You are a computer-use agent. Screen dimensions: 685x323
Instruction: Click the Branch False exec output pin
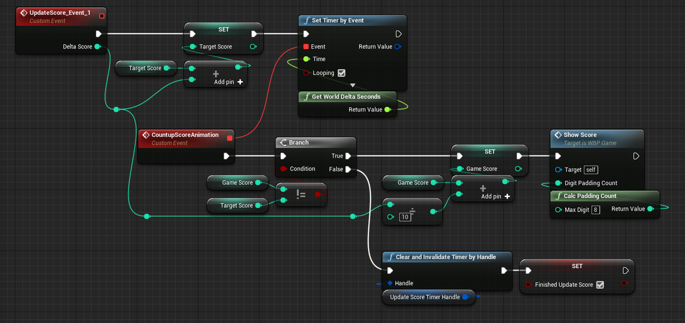[x=348, y=169]
